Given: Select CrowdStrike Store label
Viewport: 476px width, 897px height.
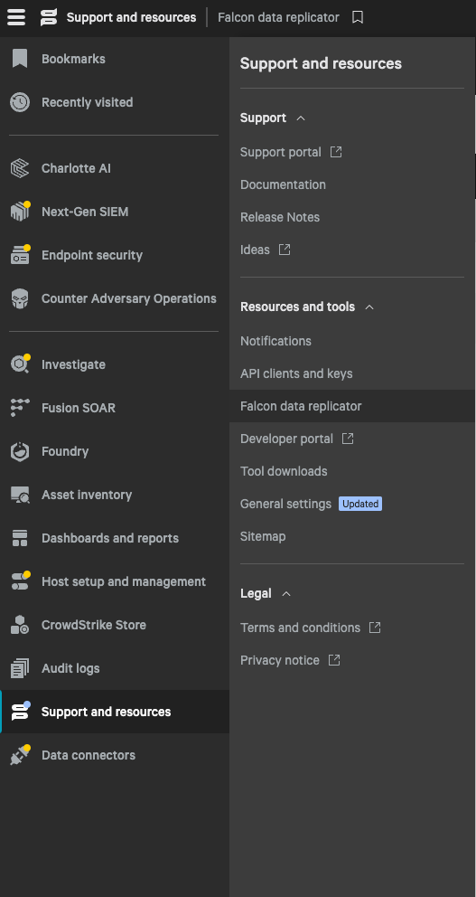Looking at the screenshot, I should (94, 625).
